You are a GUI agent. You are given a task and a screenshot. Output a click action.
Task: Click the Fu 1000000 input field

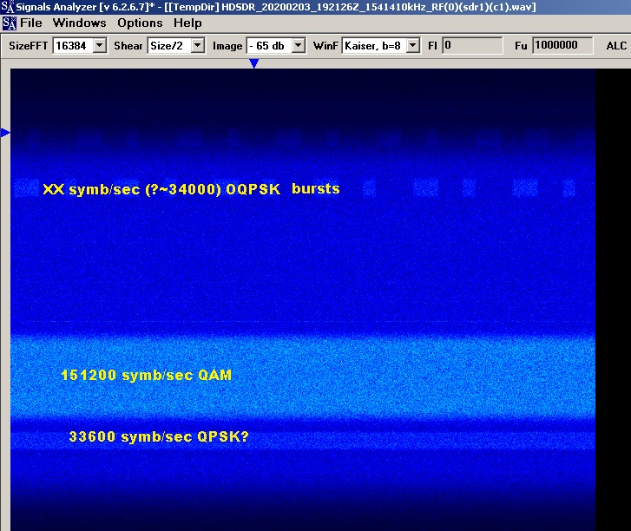(x=562, y=45)
